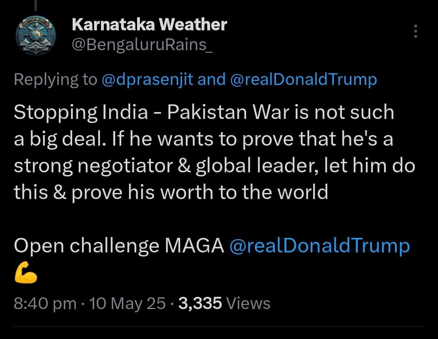Open the @BengaluruRains_ handle

[x=142, y=45]
